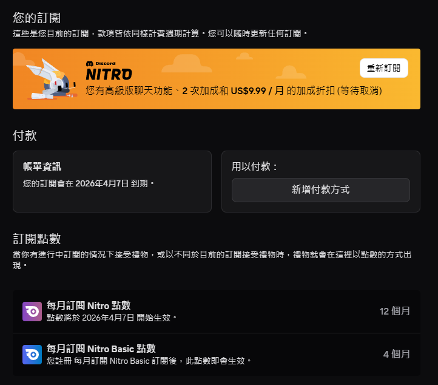This screenshot has width=438, height=385.
Task: Click the 用以付款 payment method label
Action: (255, 166)
